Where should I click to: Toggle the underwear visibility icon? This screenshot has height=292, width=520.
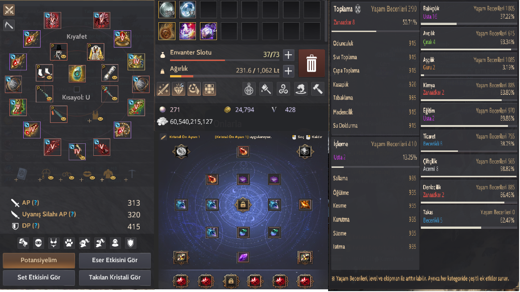pos(54,243)
